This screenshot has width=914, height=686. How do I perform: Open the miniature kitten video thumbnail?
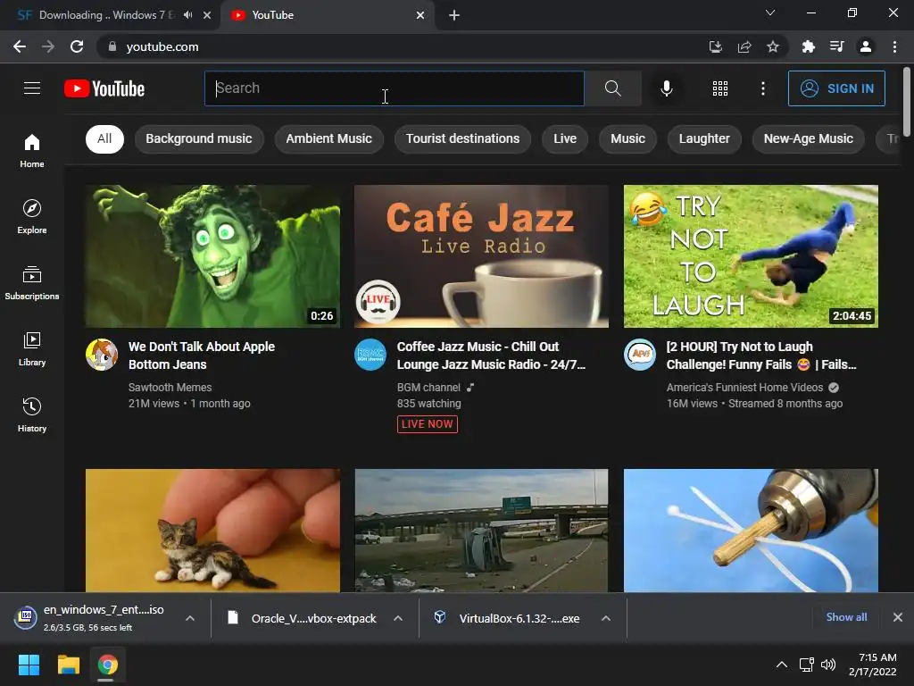[x=212, y=531]
